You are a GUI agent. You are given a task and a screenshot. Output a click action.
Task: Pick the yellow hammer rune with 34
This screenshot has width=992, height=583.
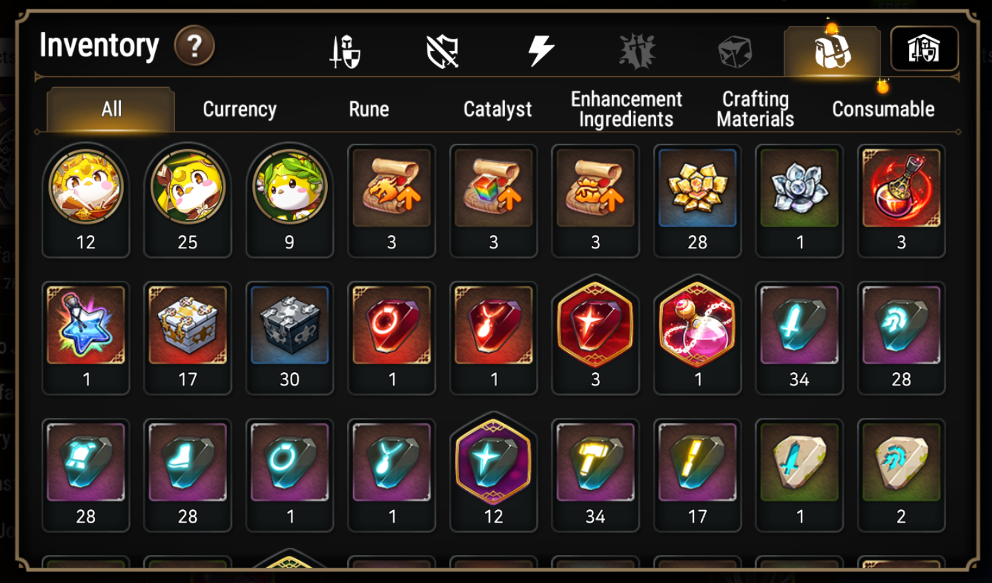[595, 476]
